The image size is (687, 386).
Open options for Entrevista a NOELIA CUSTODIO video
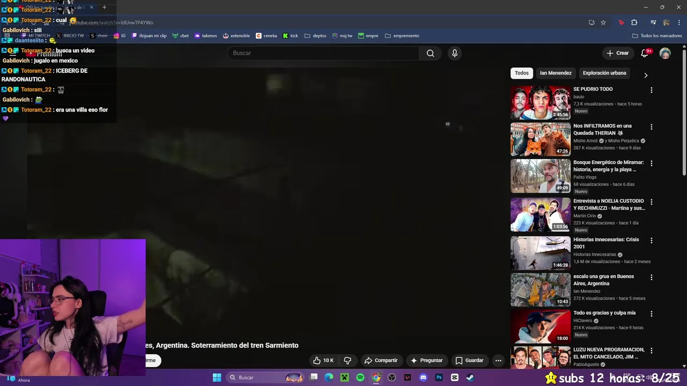tap(652, 202)
